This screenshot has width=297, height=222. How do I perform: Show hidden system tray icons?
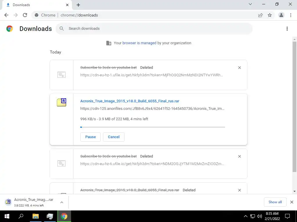click(x=245, y=216)
